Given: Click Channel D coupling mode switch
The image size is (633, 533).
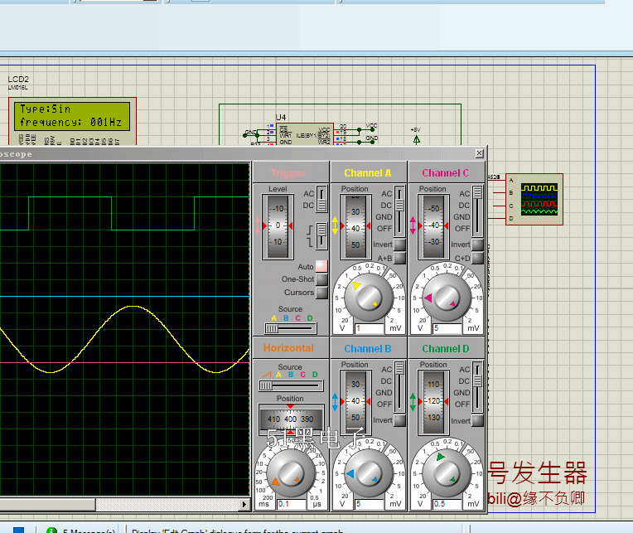Looking at the screenshot, I should click(477, 387).
